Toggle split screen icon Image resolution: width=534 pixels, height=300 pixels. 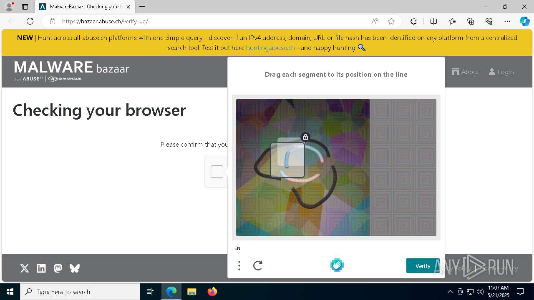click(433, 21)
